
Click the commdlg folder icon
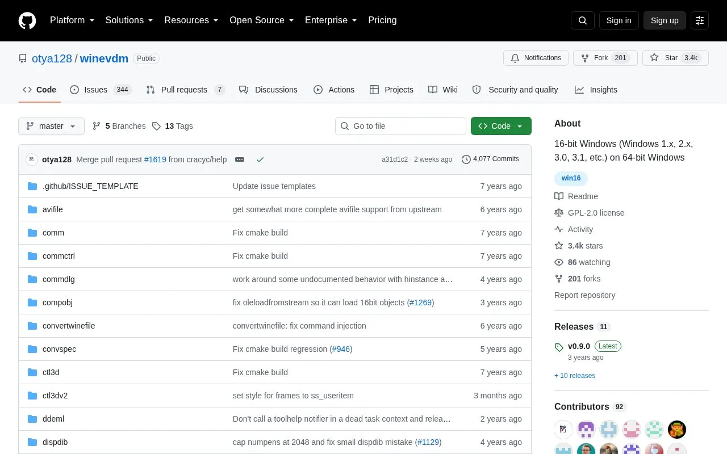coord(32,279)
